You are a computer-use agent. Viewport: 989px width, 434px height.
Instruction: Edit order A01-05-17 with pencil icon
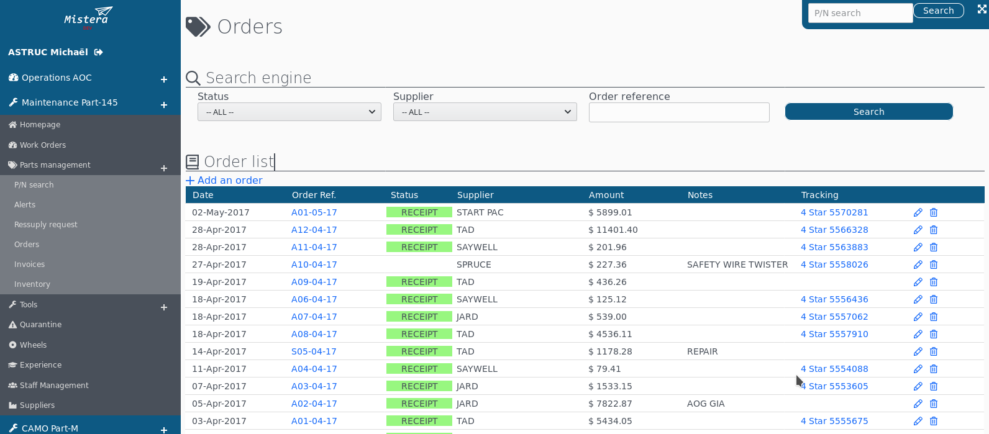point(918,212)
